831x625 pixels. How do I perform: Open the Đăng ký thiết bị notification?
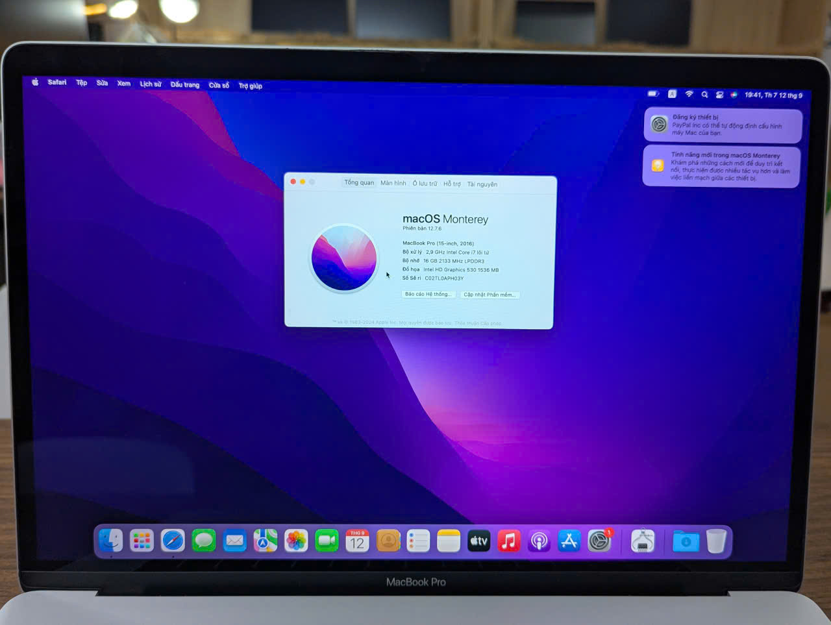pyautogui.click(x=723, y=125)
